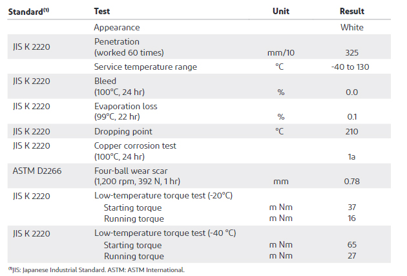This screenshot has height=276, width=407.
Task: Click the Copper corrosion test entry
Action: pos(135,151)
